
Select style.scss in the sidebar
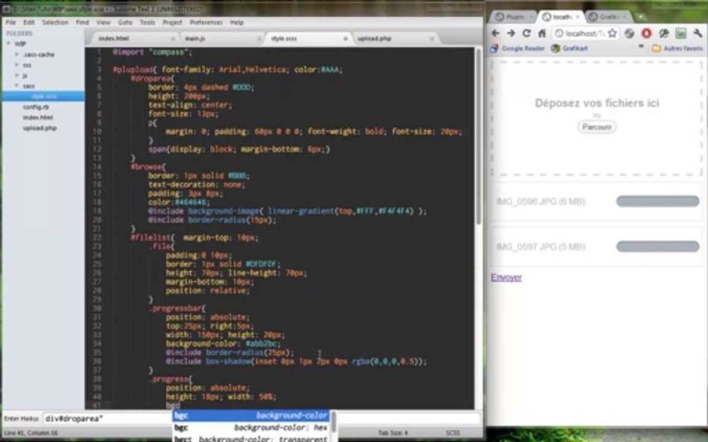point(44,96)
